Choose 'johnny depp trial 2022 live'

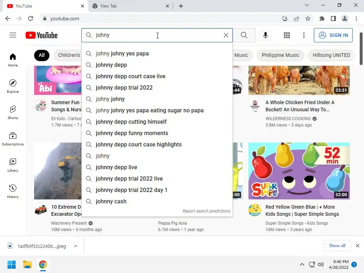pyautogui.click(x=157, y=179)
